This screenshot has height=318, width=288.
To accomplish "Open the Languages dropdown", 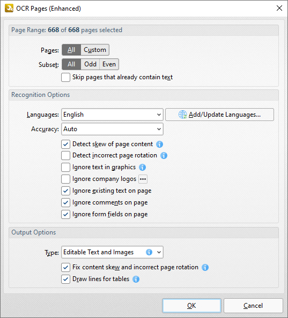I will point(112,115).
